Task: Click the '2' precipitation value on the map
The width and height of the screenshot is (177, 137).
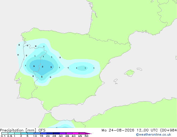Action: [42, 77]
